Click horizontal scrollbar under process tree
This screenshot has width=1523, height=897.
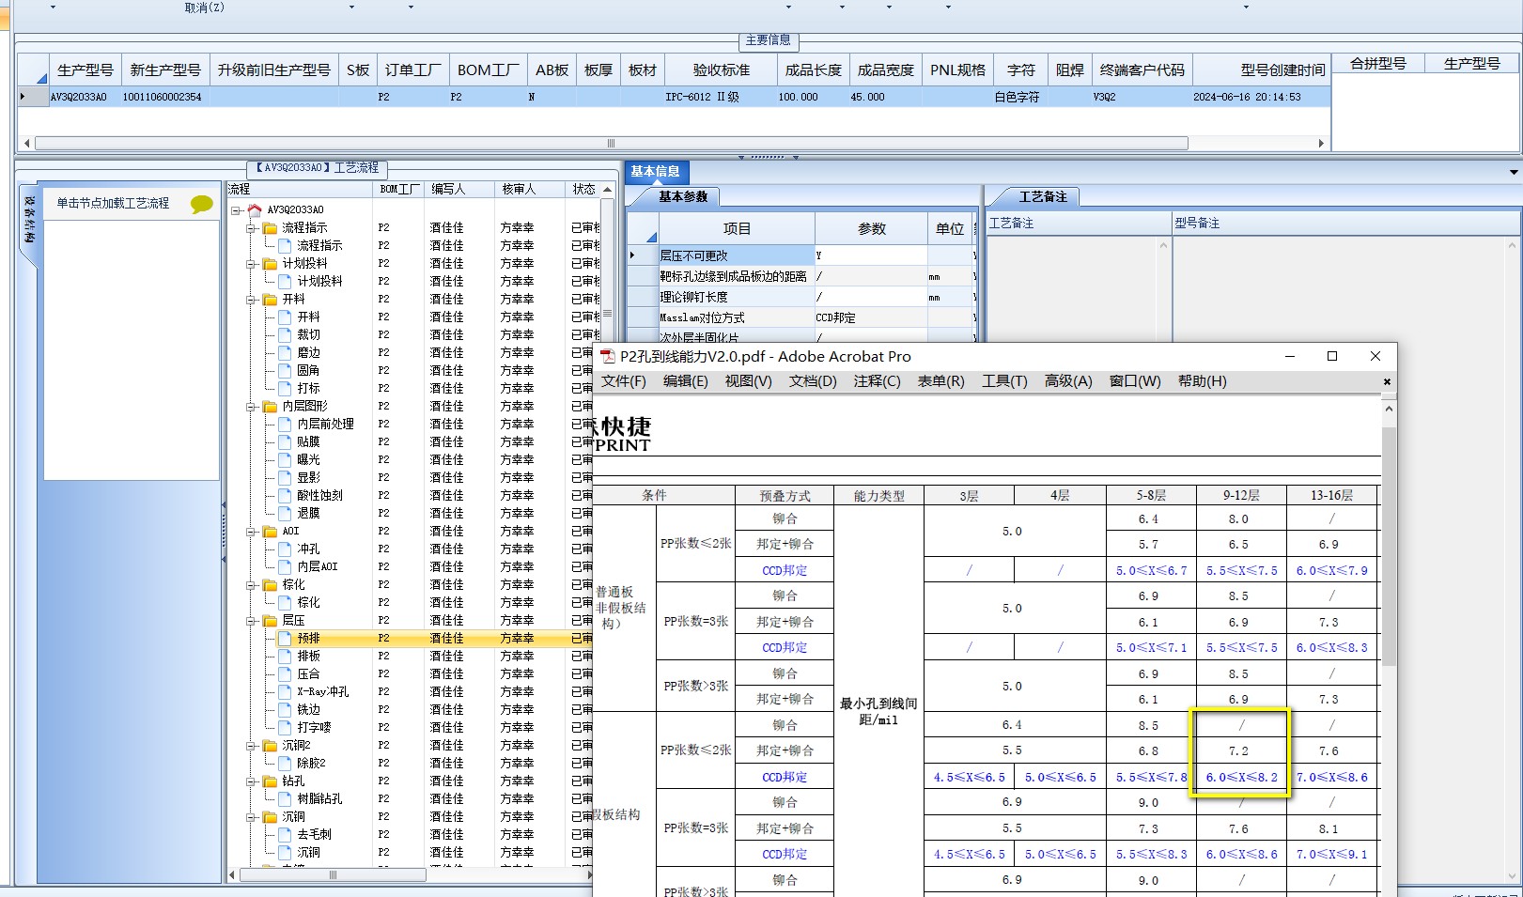333,874
